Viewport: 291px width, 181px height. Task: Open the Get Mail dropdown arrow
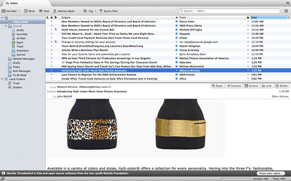pyautogui.click(x=20, y=11)
